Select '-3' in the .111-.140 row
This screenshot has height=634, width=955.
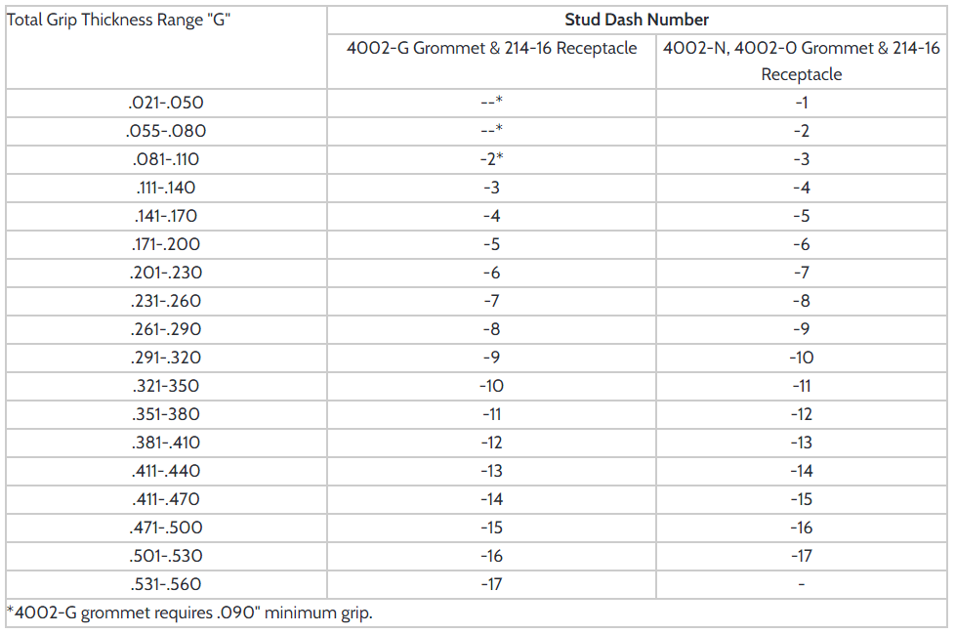pos(491,188)
